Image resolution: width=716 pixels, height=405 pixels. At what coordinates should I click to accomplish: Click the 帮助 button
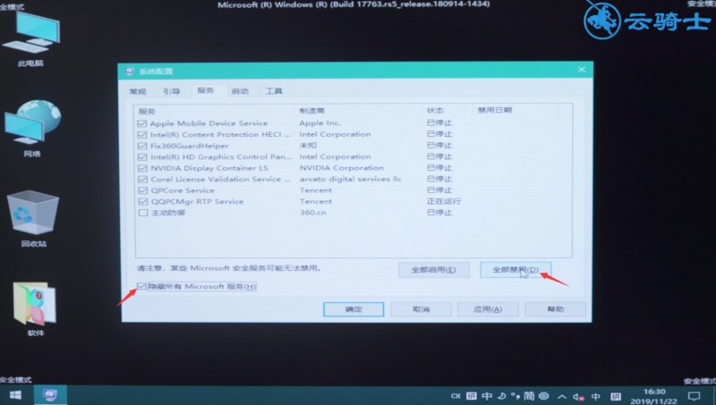(x=555, y=309)
